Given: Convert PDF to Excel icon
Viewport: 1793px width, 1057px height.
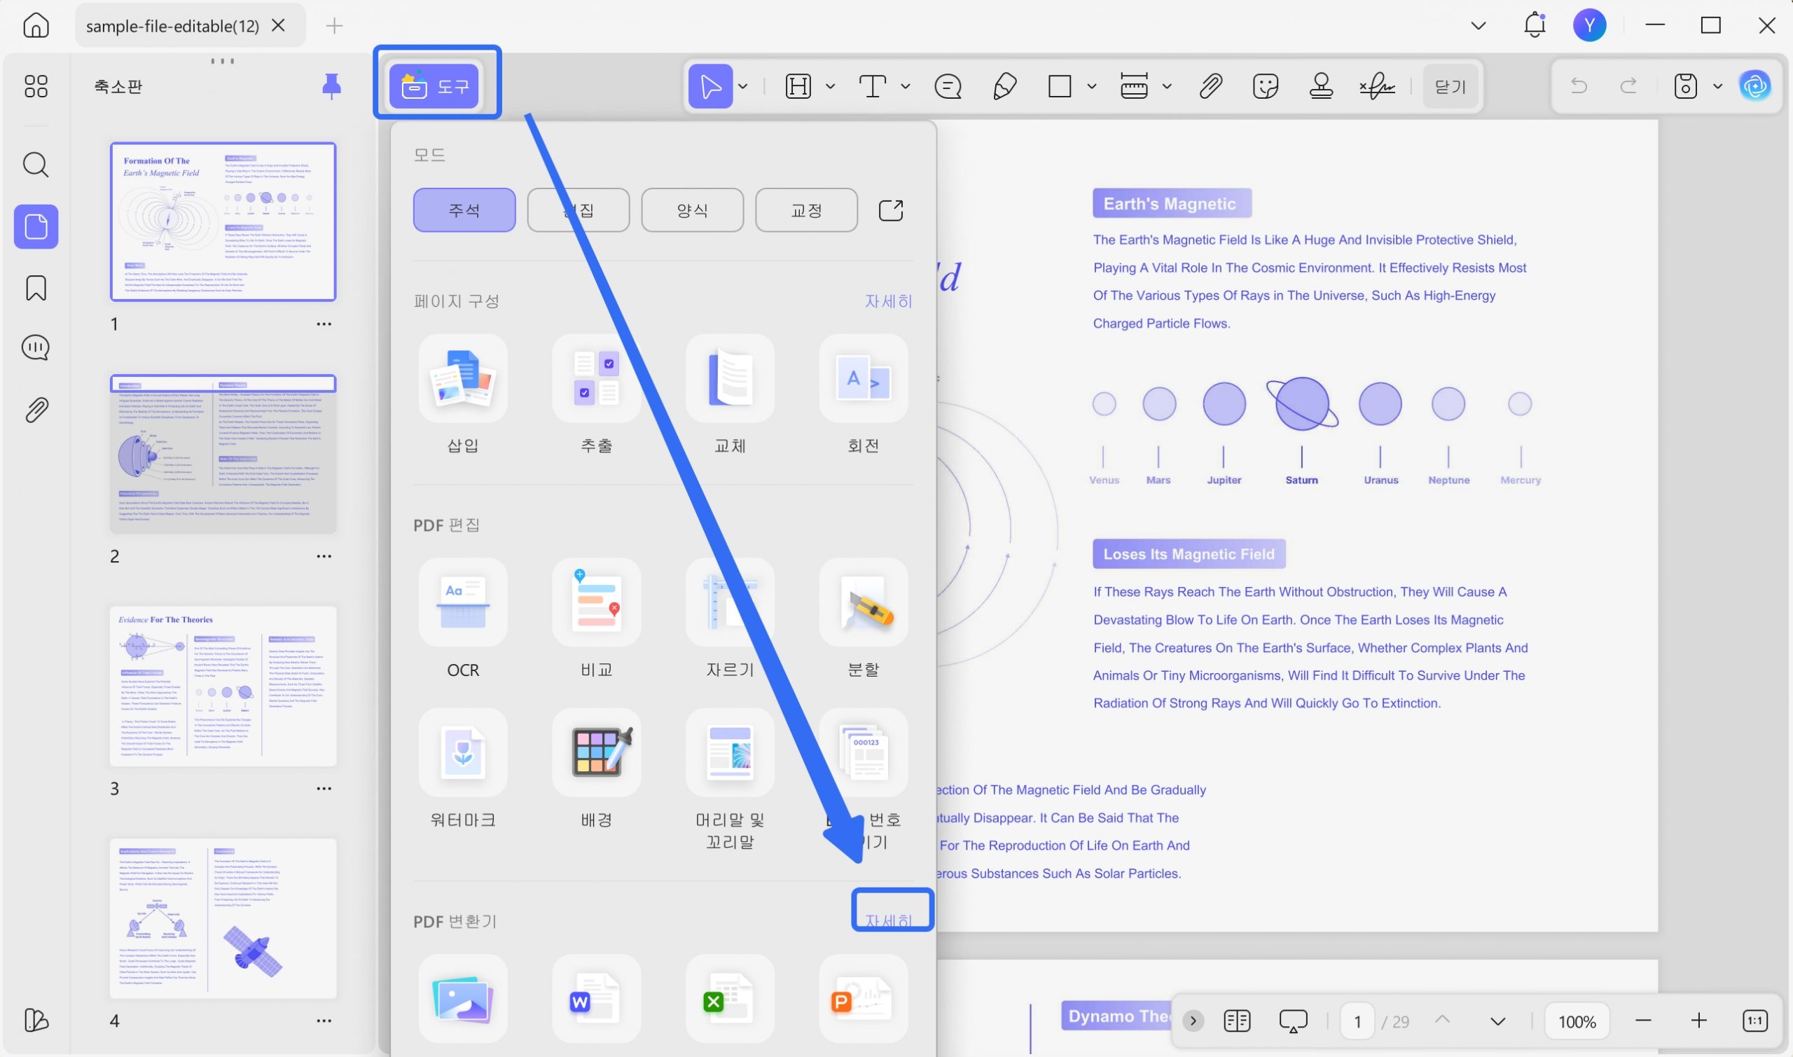Looking at the screenshot, I should [730, 999].
